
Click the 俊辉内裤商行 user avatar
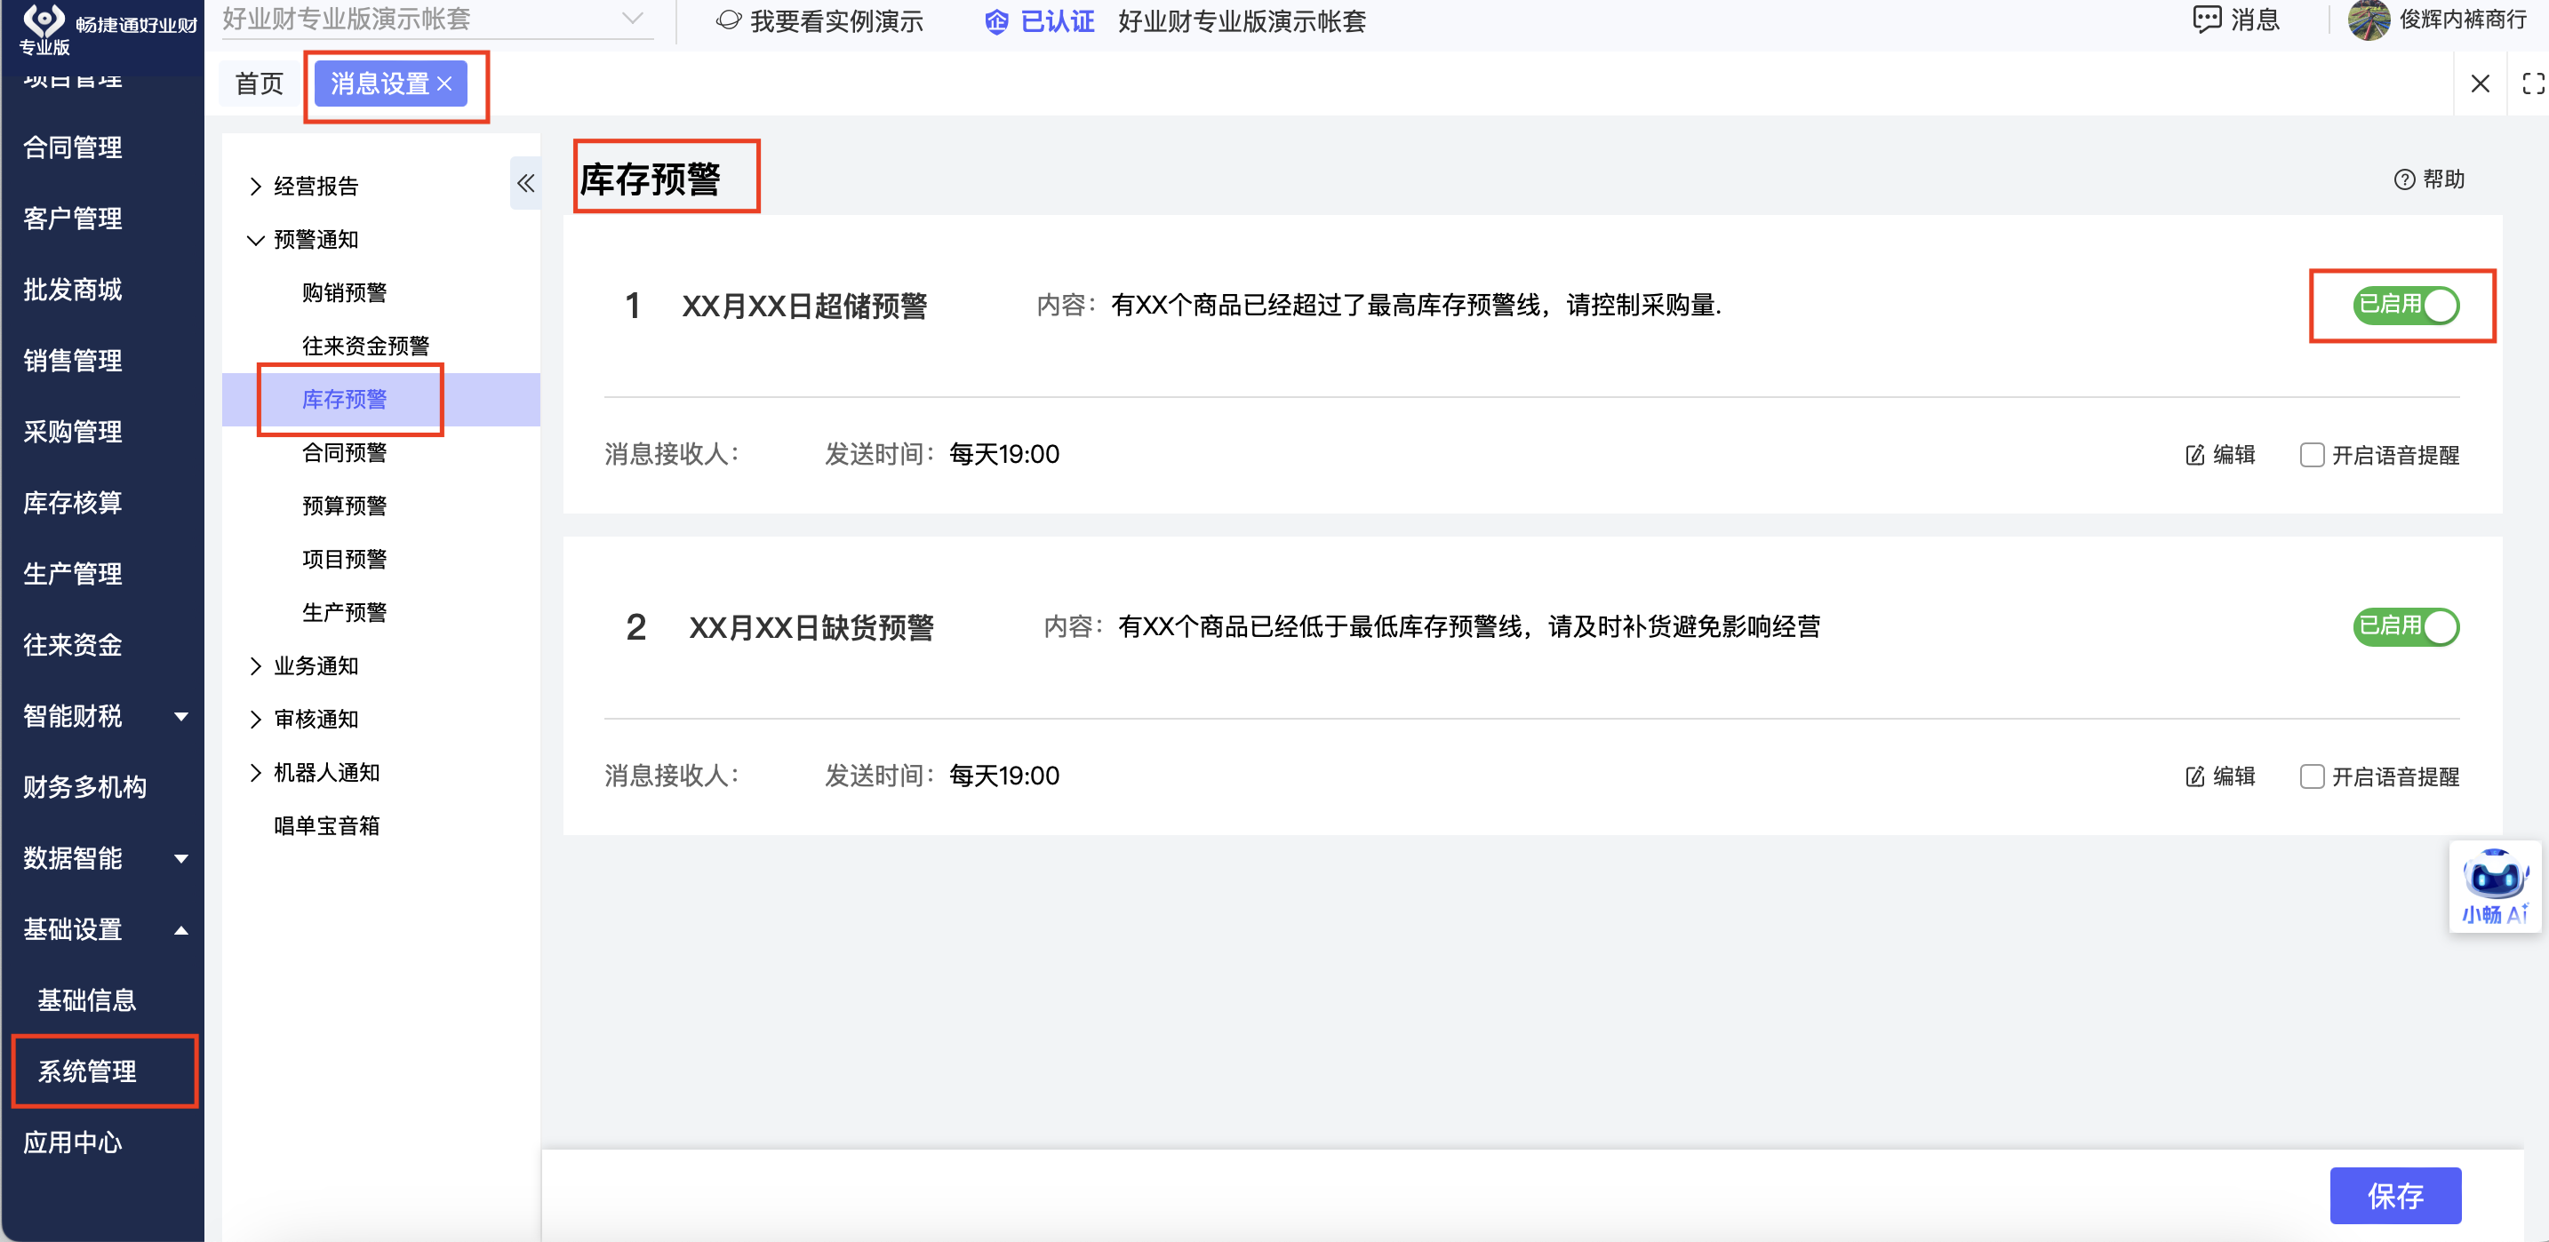[x=2368, y=20]
